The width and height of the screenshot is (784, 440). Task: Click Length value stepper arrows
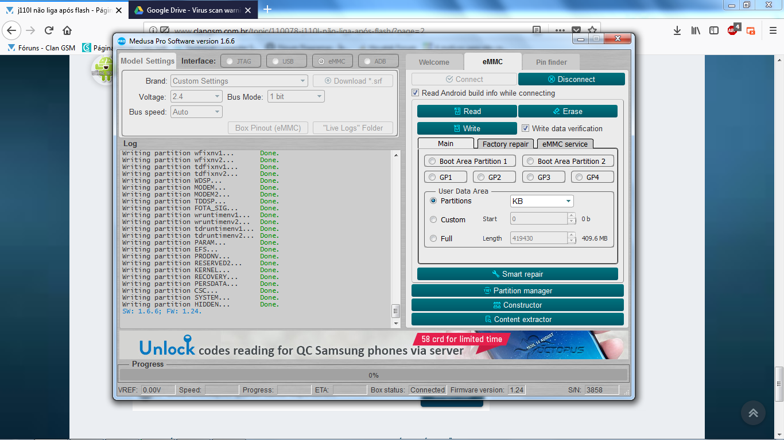(571, 238)
